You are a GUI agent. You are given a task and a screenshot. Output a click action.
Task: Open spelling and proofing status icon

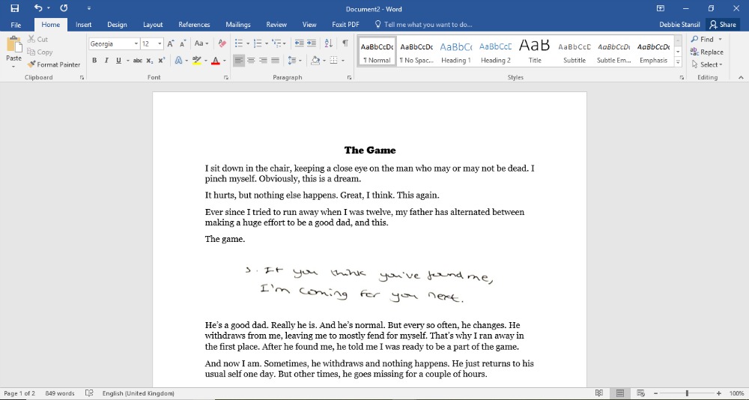[89, 393]
